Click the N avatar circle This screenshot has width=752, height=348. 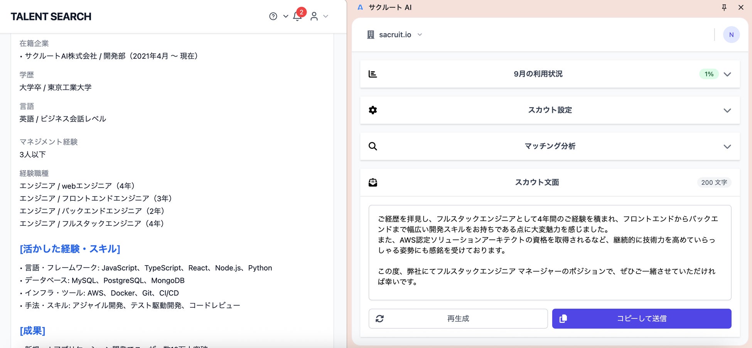[x=731, y=35]
